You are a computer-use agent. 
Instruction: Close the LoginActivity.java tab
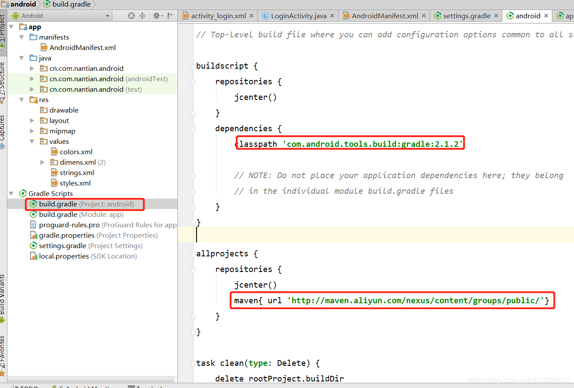pyautogui.click(x=332, y=16)
